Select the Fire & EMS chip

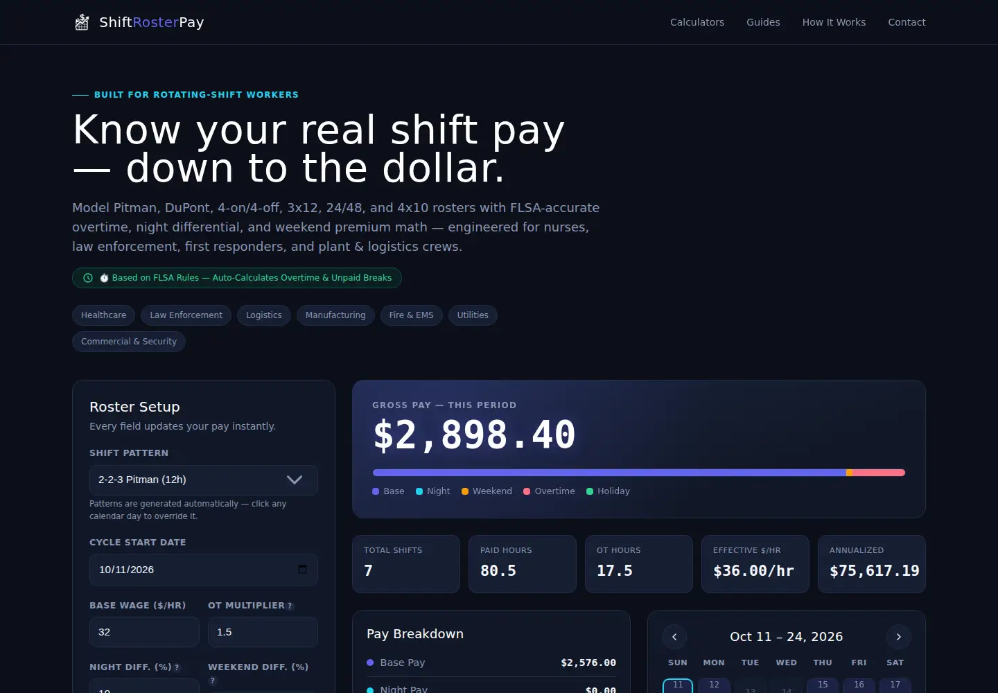pyautogui.click(x=412, y=315)
